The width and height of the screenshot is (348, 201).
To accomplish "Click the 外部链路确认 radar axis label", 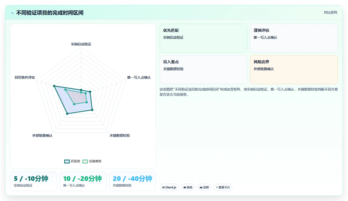I will click(x=42, y=135).
